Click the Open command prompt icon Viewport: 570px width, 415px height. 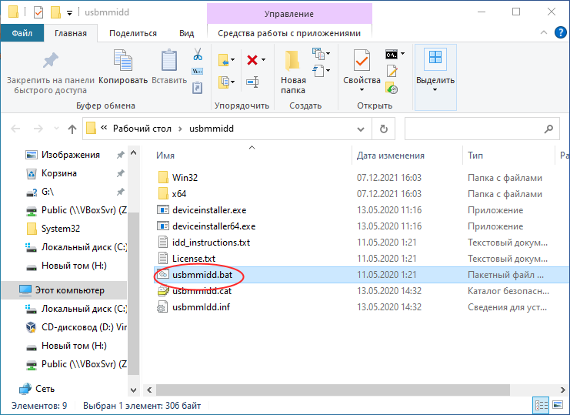[x=392, y=55]
